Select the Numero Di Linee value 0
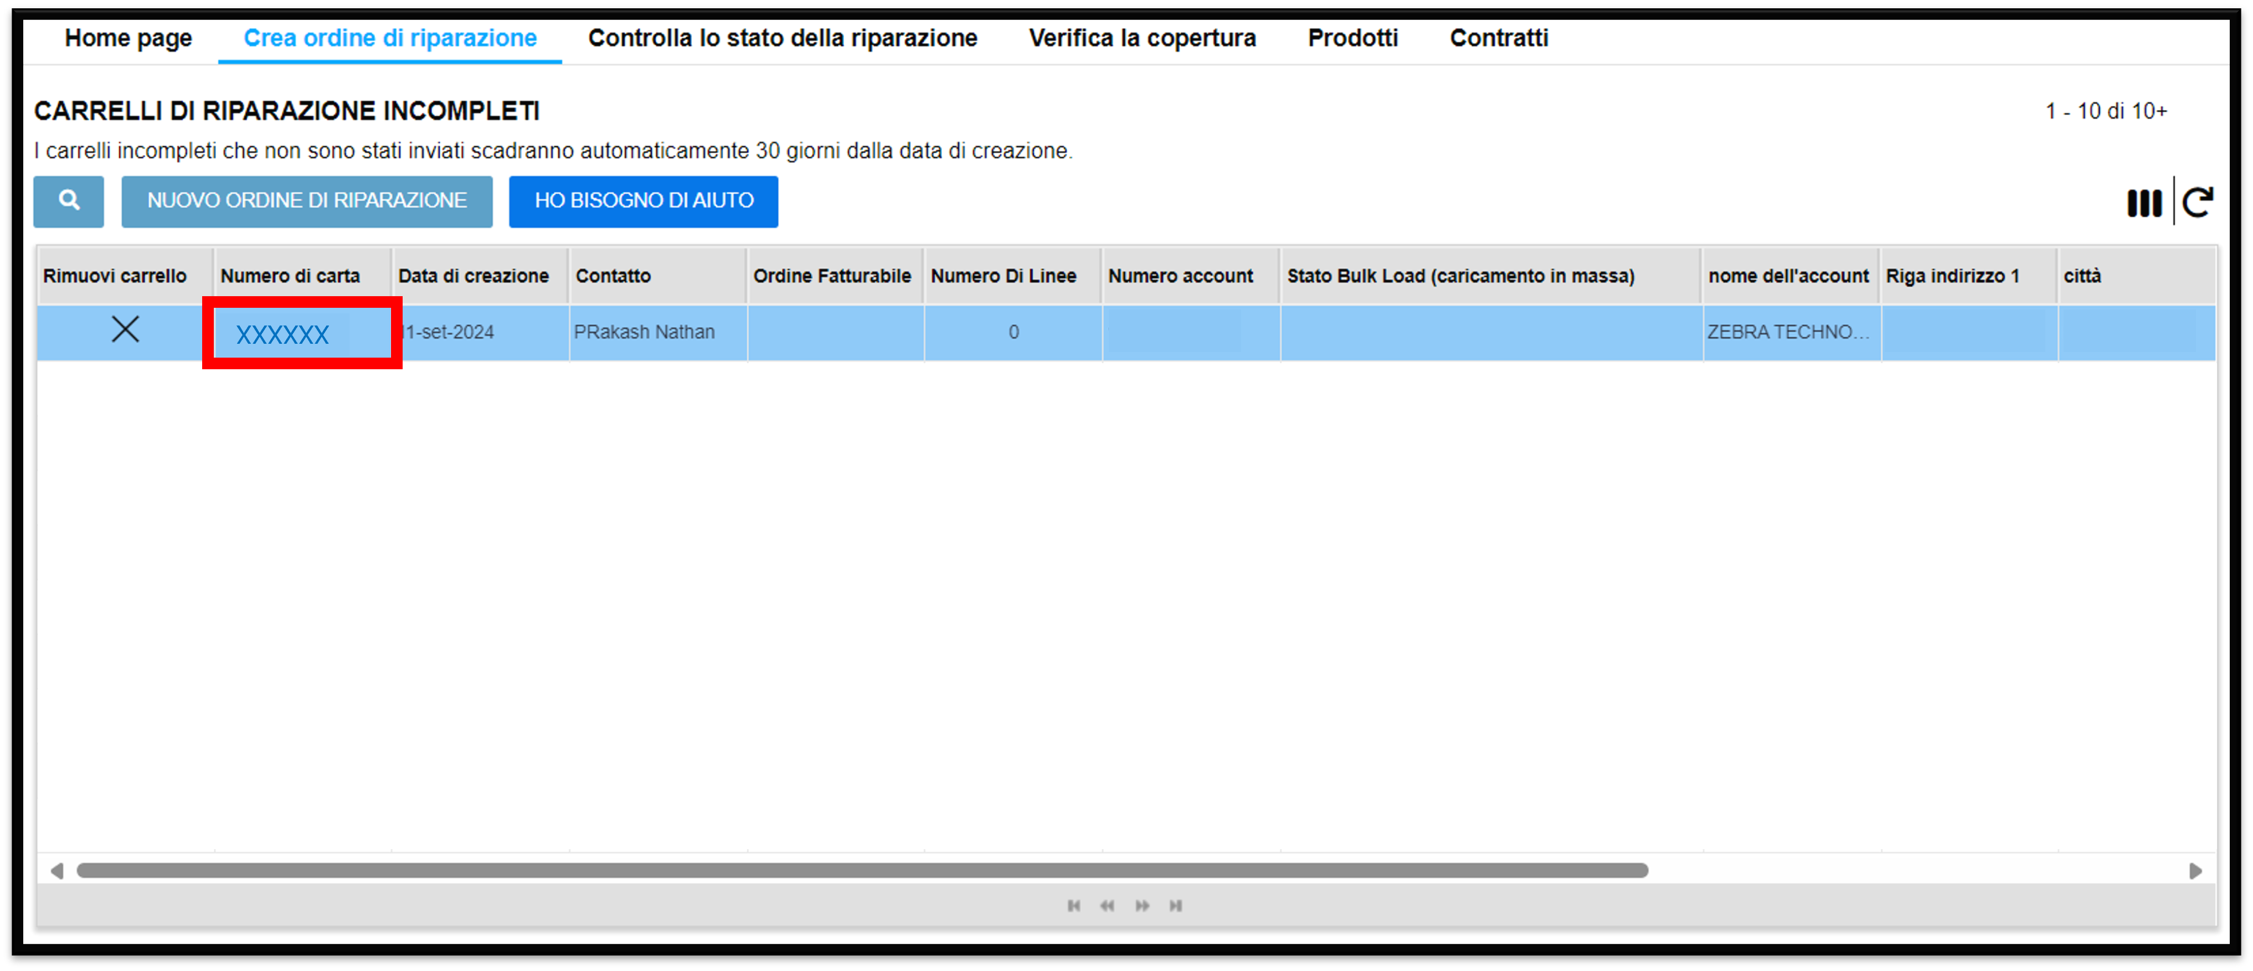The height and width of the screenshot is (971, 2253). click(1014, 332)
